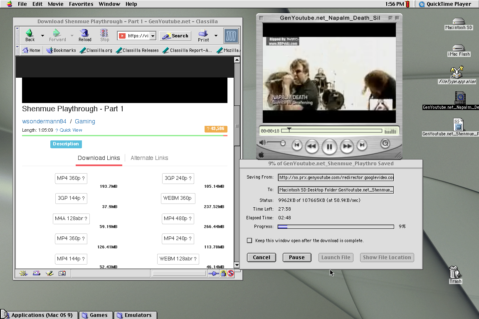Open the Bookmarks toolbar item
This screenshot has height=319, width=479.
point(61,50)
